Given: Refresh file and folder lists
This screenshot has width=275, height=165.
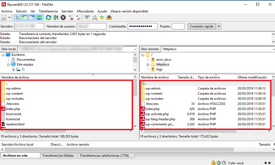Looking at the screenshot, I should tap(48, 18).
